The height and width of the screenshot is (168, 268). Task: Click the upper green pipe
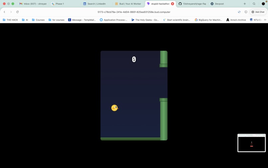point(164,59)
